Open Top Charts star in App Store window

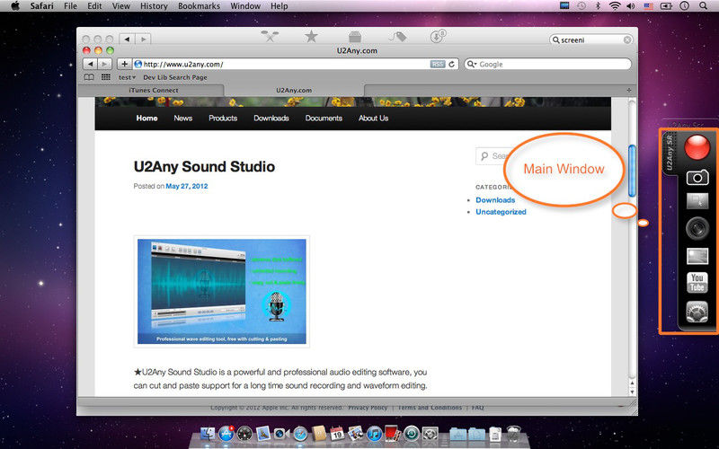pos(311,36)
